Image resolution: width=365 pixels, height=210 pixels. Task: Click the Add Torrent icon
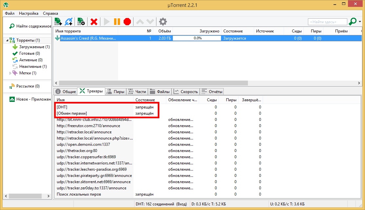58,21
